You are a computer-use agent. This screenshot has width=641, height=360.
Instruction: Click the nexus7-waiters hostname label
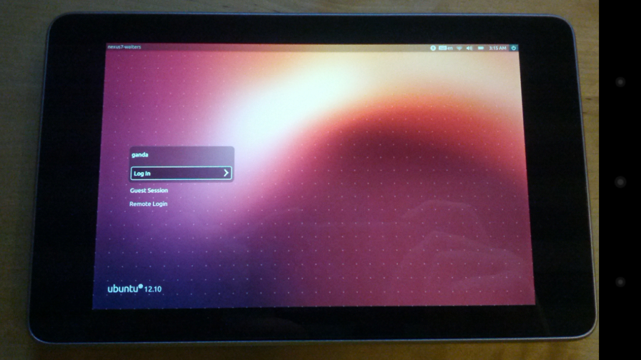[x=126, y=47]
